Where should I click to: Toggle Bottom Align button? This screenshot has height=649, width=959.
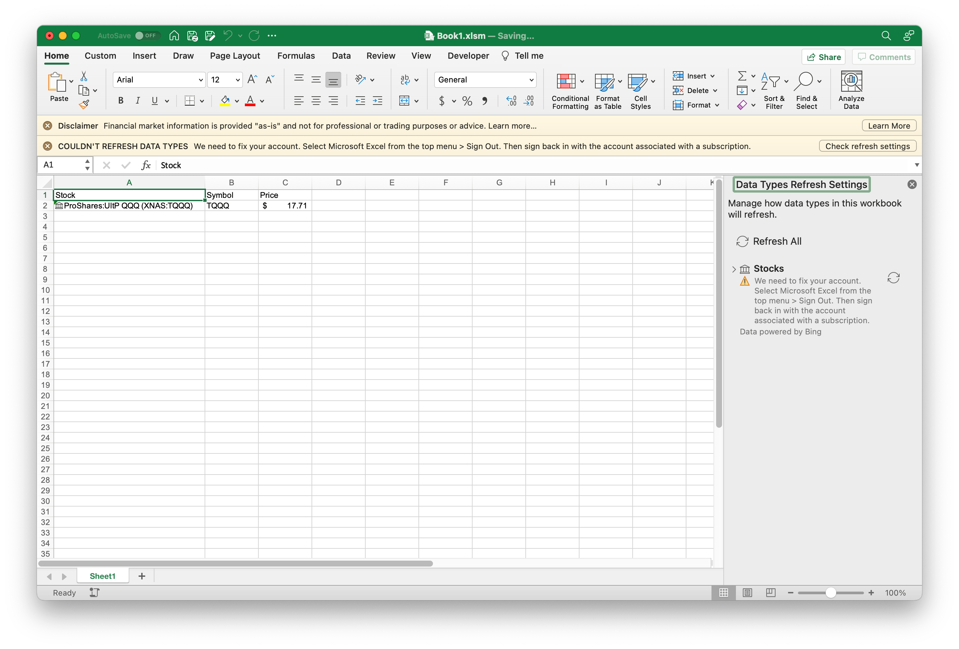click(x=333, y=79)
